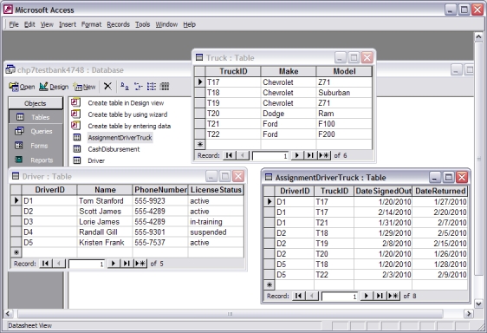Screen dimensions: 487x333
Task: Select LicenseStatus column header in Driver table
Action: (216, 190)
